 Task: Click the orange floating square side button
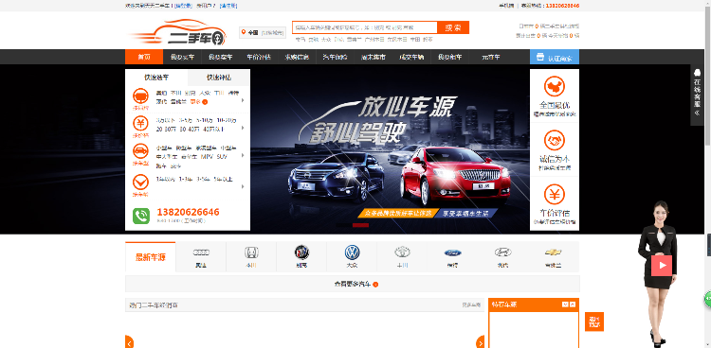pyautogui.click(x=594, y=322)
